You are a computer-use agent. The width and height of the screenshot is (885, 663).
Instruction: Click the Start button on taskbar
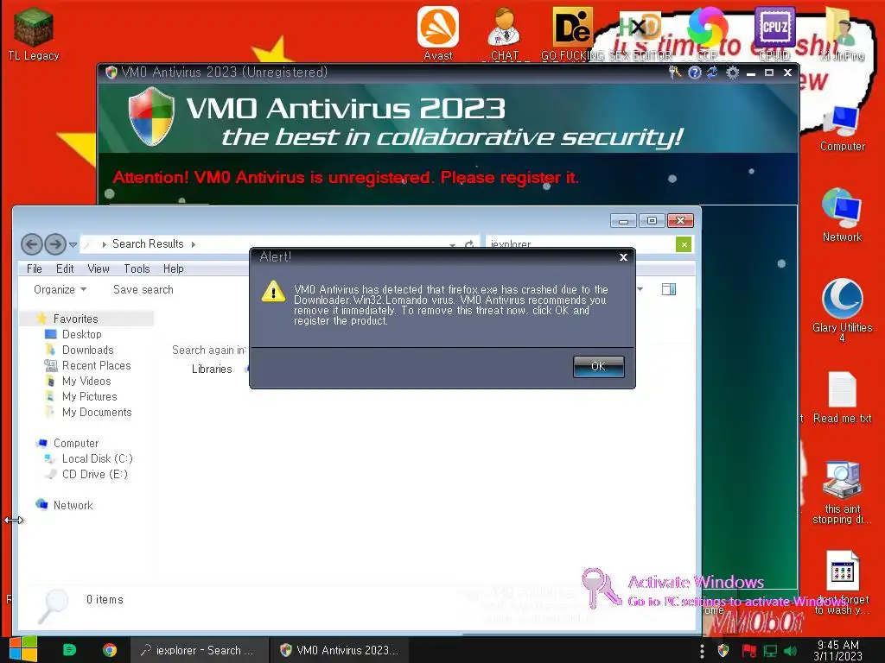click(x=23, y=649)
